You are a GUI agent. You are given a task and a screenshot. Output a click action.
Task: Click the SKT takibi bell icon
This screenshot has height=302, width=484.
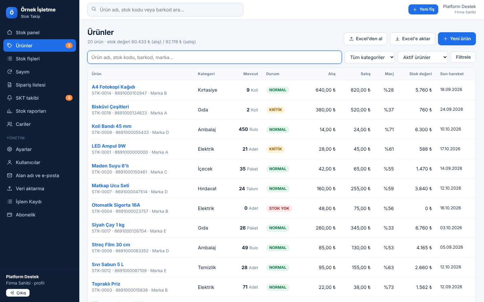(x=9, y=98)
